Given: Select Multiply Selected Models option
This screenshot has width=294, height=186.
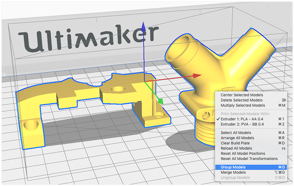Looking at the screenshot, I should (x=243, y=105).
